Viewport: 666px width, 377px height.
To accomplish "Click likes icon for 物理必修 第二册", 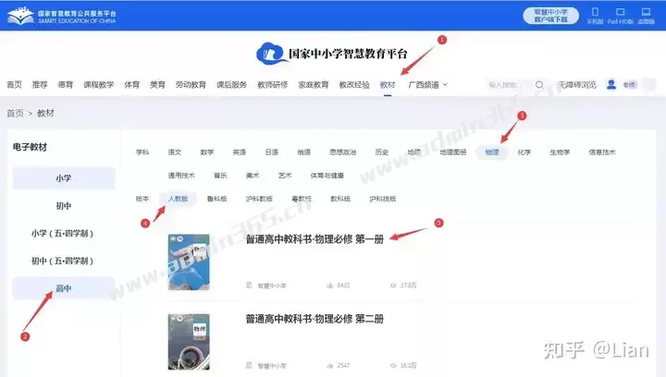I will [x=330, y=365].
